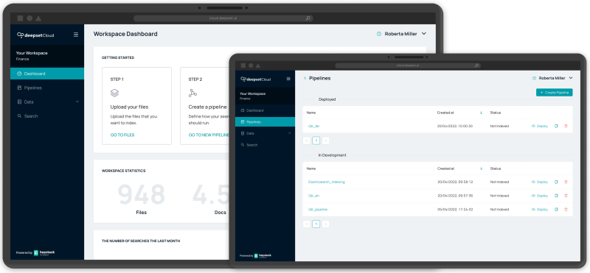Click the stacked layers icon in the Step 1 card
The height and width of the screenshot is (273, 590).
point(114,93)
